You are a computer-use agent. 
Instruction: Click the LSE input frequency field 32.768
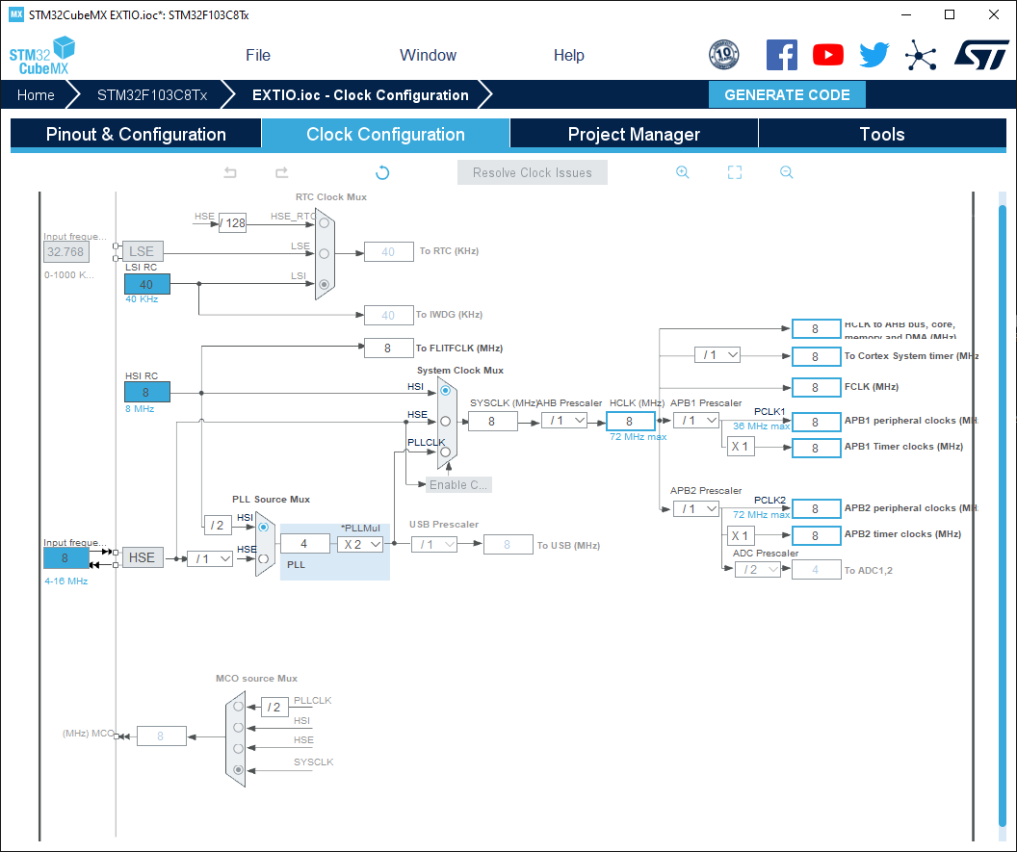66,252
